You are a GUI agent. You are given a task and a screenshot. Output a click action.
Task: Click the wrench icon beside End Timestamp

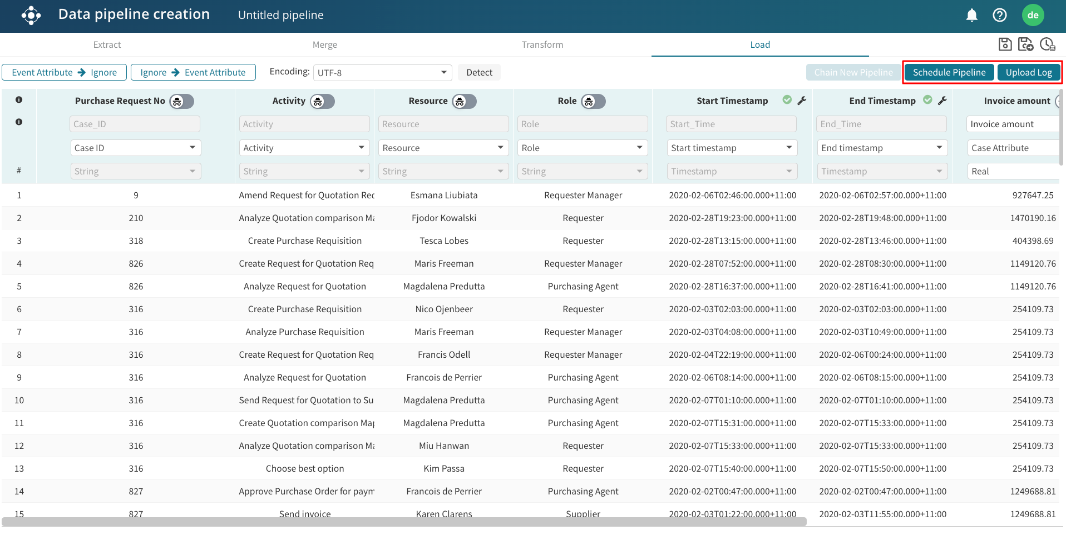coord(942,101)
